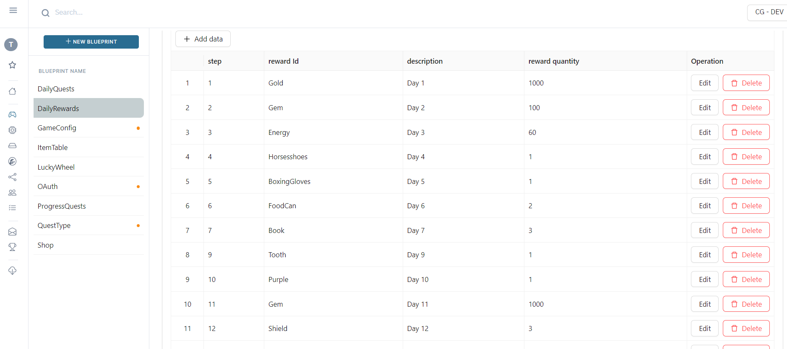Click the star favorites icon in sidebar
The image size is (787, 349).
(13, 65)
